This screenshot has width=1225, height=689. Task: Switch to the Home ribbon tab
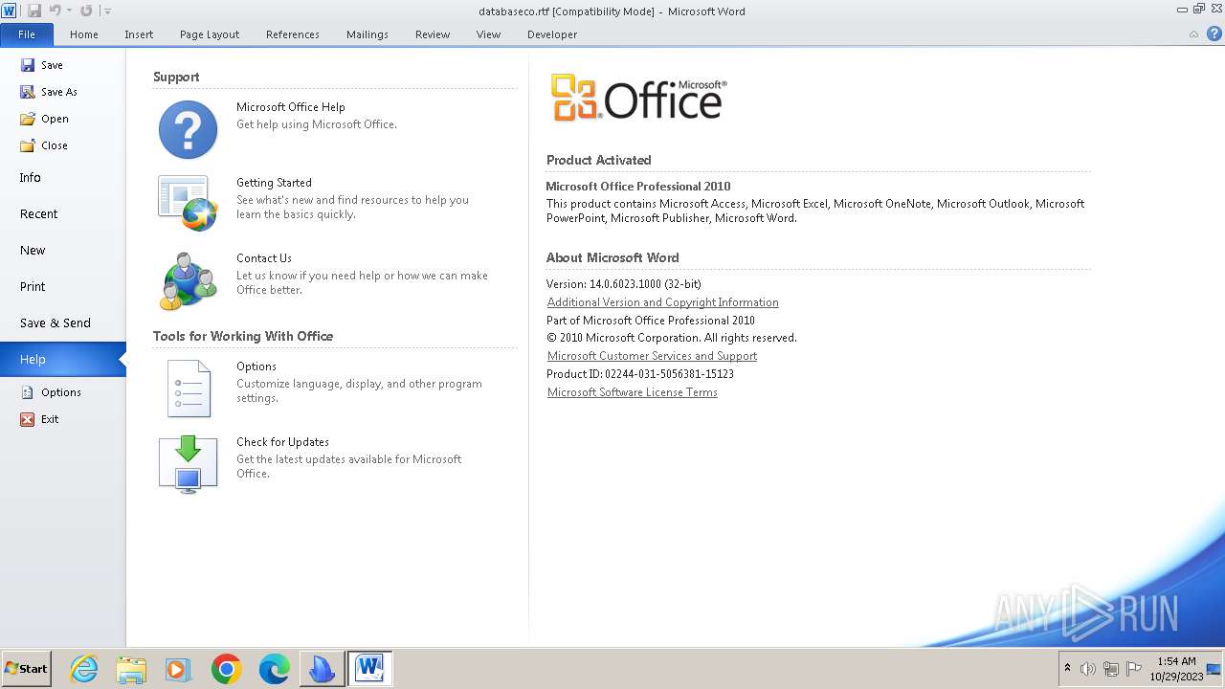tap(84, 34)
